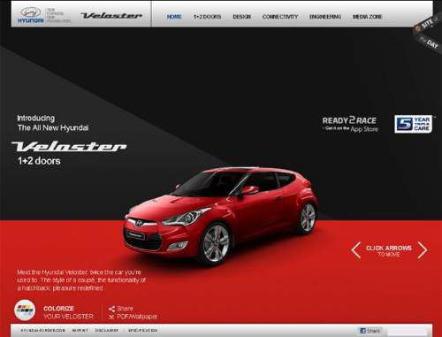Open the Colorize color palette icon
This screenshot has width=442, height=337.
click(25, 310)
